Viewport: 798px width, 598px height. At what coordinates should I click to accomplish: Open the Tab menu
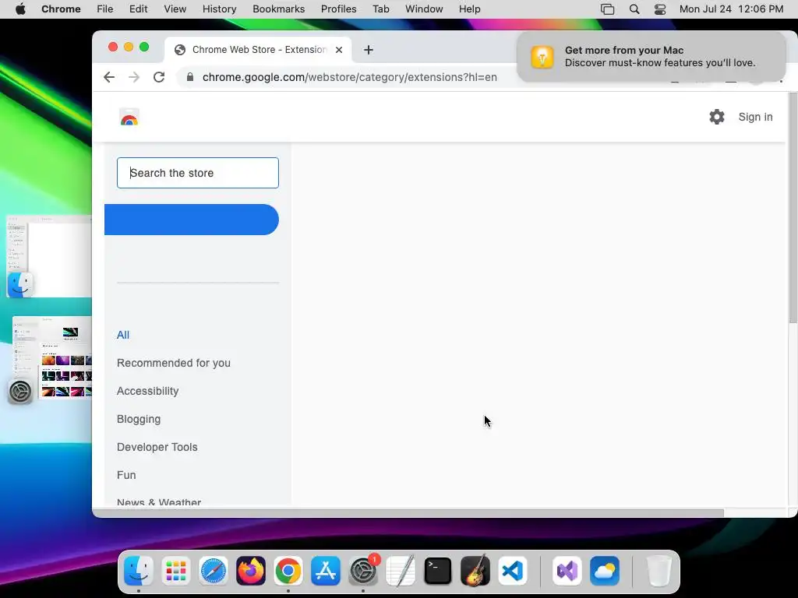pyautogui.click(x=380, y=9)
